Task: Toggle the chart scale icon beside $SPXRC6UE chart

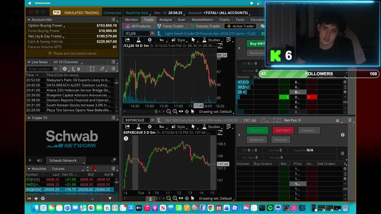Action: [220, 133]
